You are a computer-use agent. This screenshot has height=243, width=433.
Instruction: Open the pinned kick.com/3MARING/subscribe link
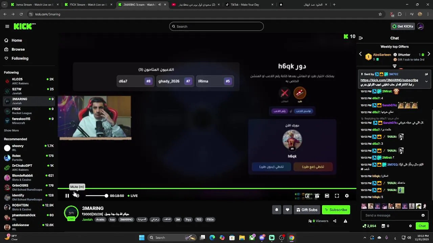pyautogui.click(x=389, y=80)
